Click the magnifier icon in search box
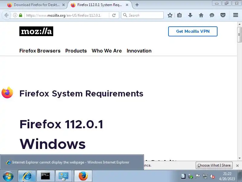 (125, 15)
